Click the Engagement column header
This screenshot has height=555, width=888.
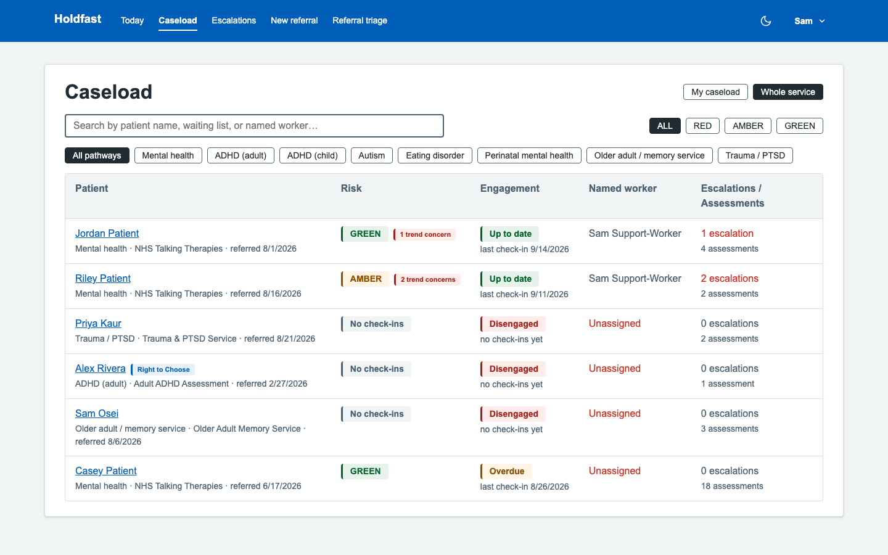pos(510,188)
